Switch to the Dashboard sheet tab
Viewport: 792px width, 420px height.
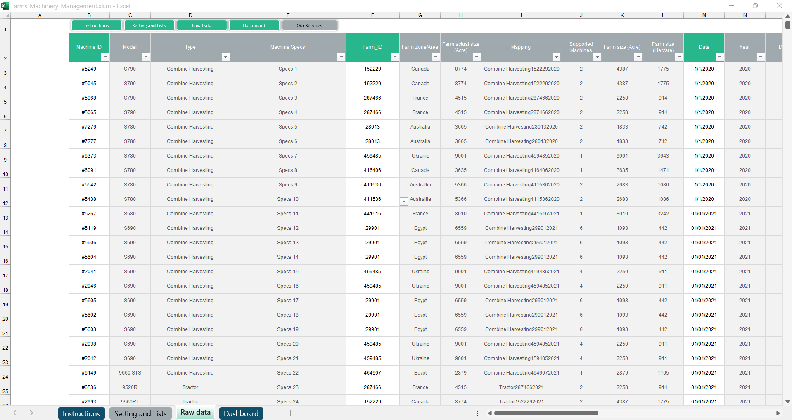(x=241, y=413)
